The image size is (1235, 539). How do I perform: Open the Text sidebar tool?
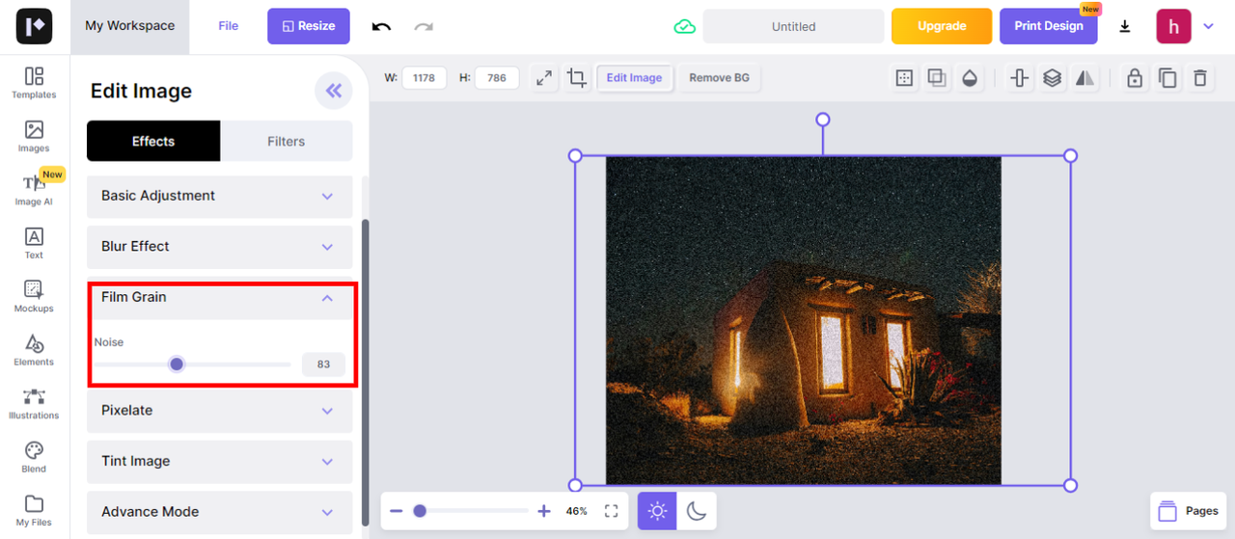[x=34, y=244]
